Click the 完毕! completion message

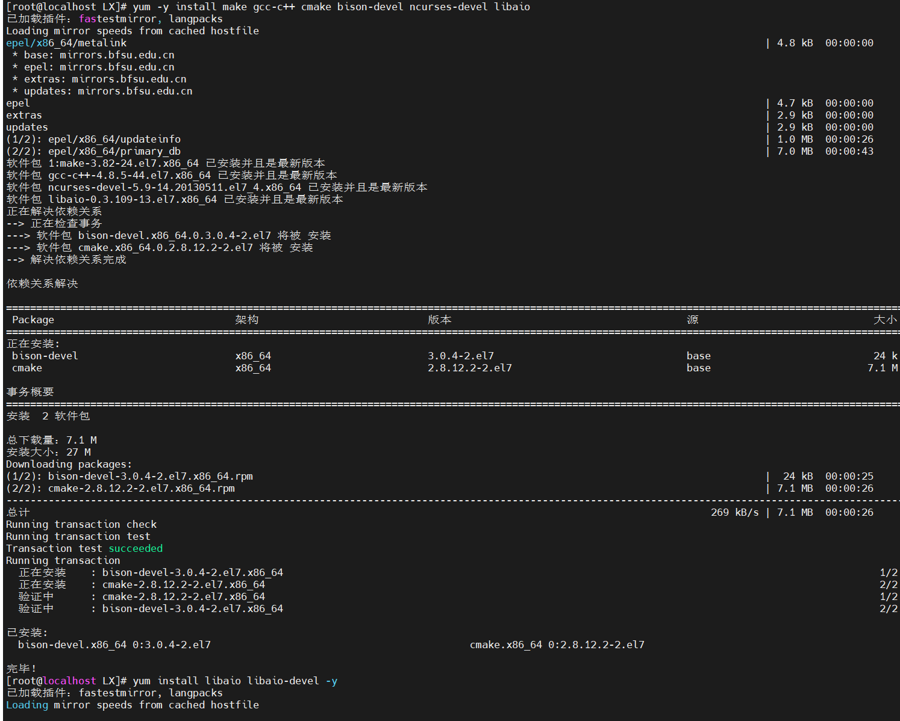click(x=17, y=669)
